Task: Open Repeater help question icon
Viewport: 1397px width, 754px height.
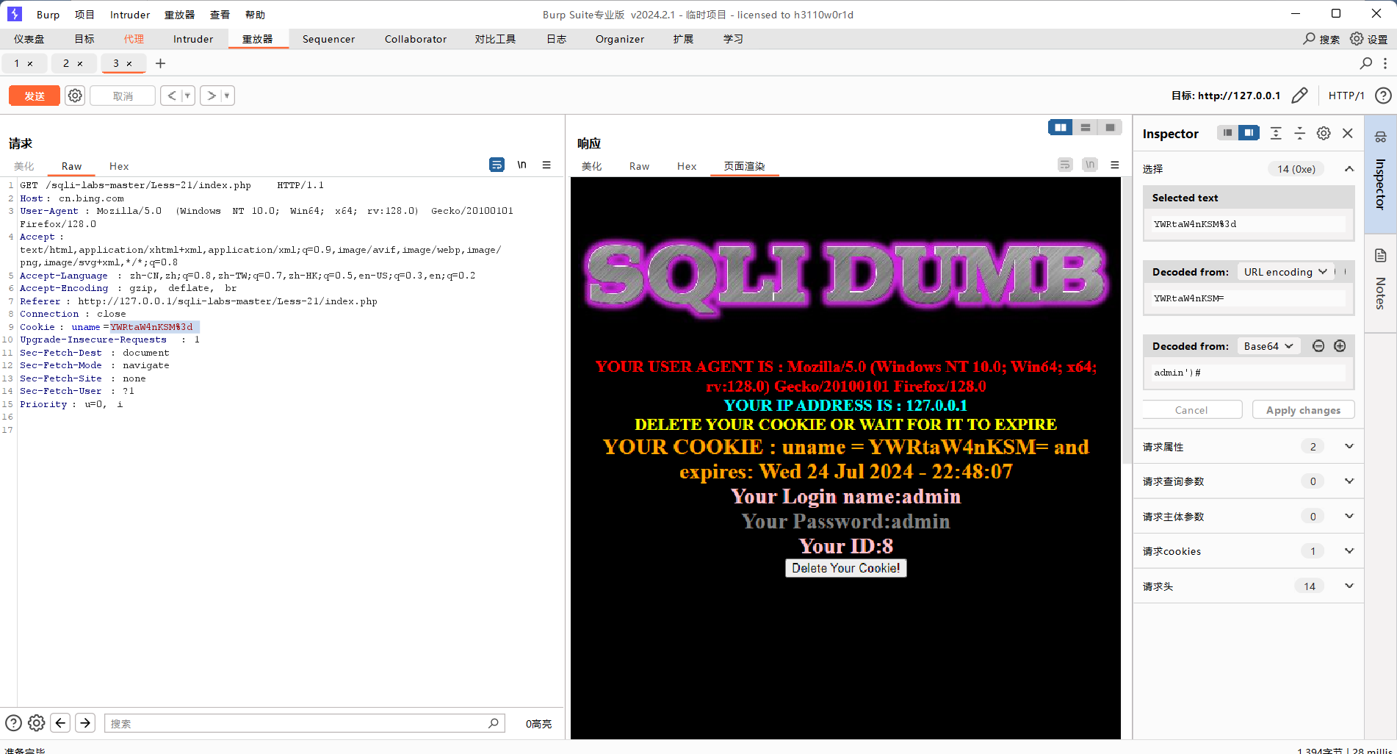Action: 1383,96
